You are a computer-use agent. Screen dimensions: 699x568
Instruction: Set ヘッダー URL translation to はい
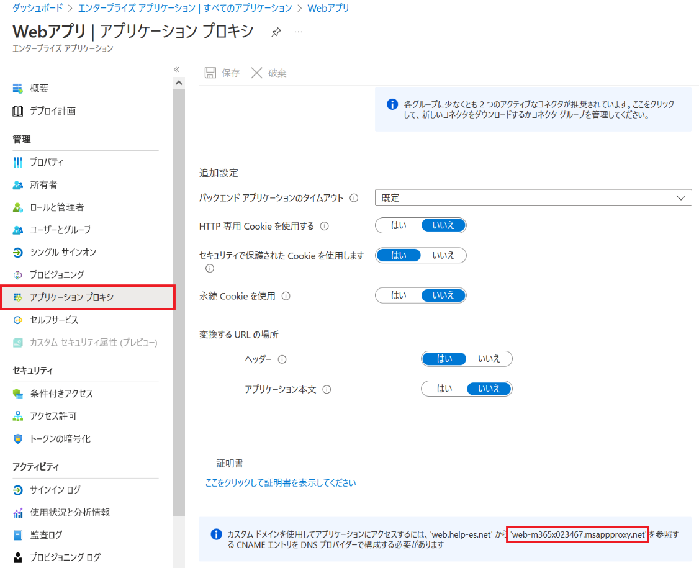click(444, 359)
